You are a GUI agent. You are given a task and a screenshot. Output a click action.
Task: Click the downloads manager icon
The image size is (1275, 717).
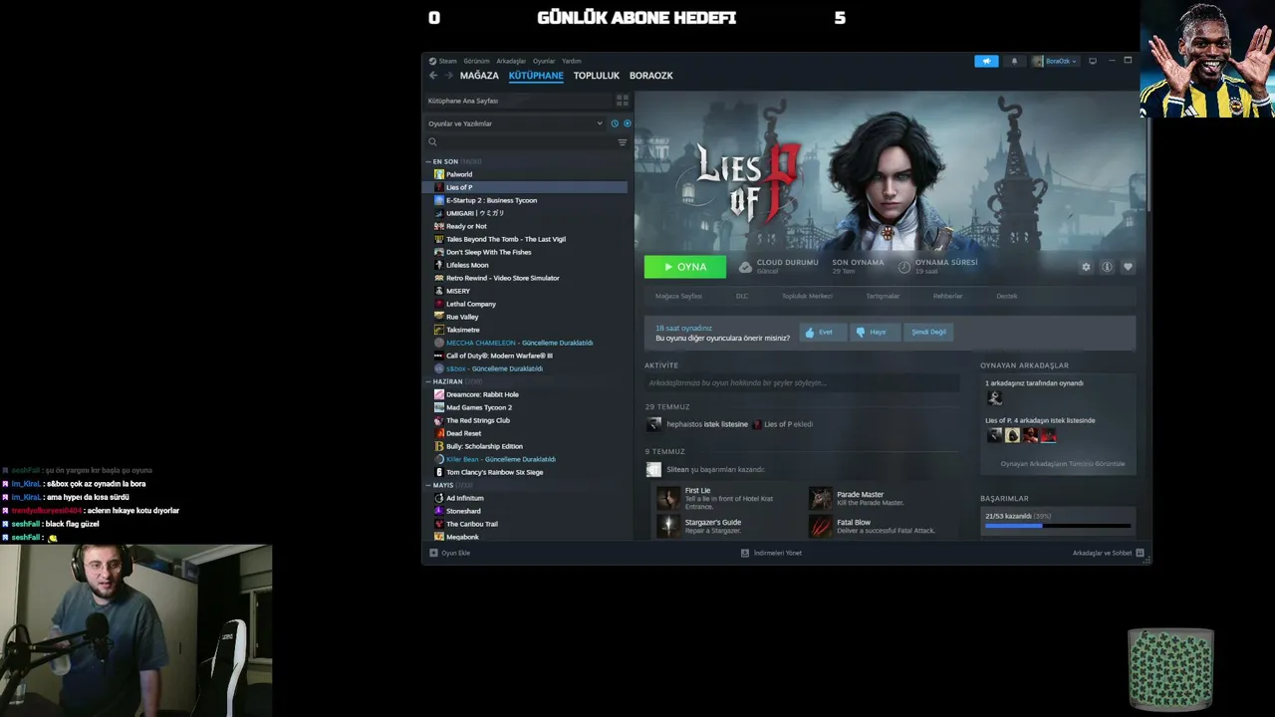click(x=745, y=553)
